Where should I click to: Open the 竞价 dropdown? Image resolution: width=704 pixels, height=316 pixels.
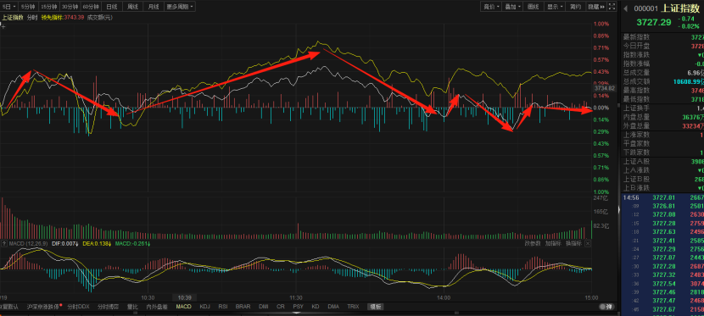click(x=490, y=6)
